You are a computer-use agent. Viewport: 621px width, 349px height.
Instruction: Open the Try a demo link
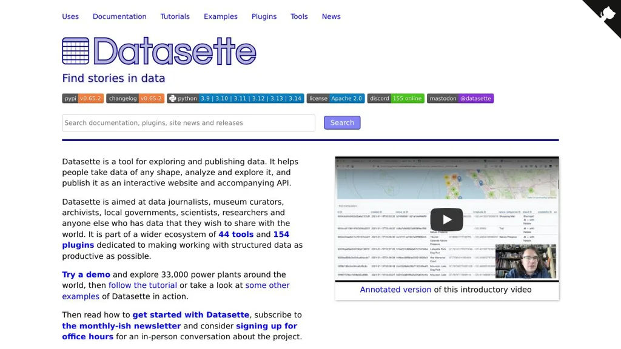(86, 274)
